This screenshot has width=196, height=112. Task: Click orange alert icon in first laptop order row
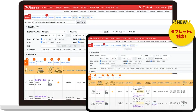click(58, 82)
